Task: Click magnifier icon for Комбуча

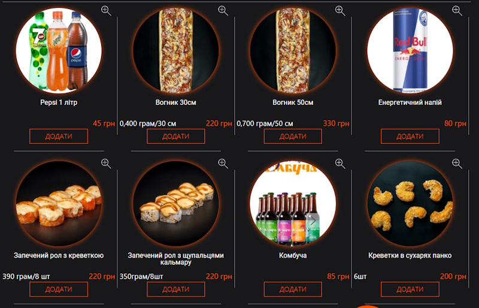Action: coord(340,164)
